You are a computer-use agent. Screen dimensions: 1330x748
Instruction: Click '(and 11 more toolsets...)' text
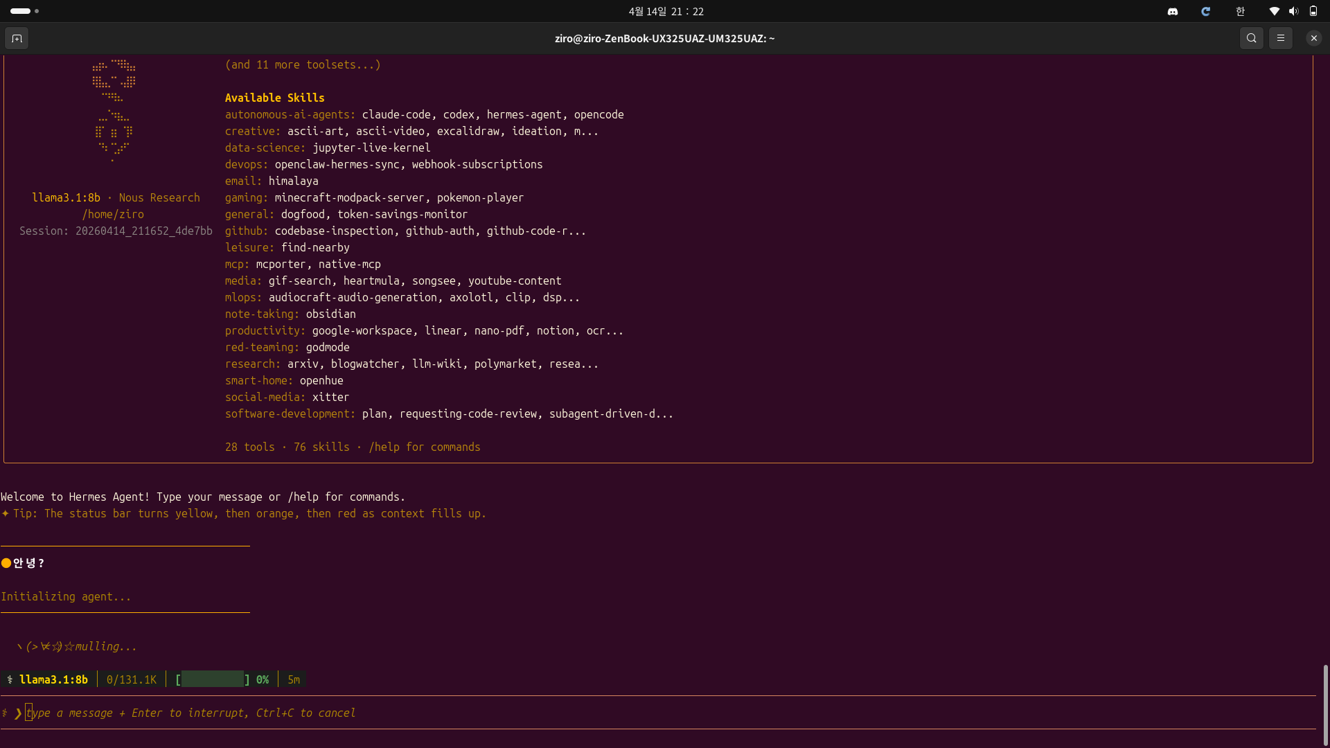(303, 64)
